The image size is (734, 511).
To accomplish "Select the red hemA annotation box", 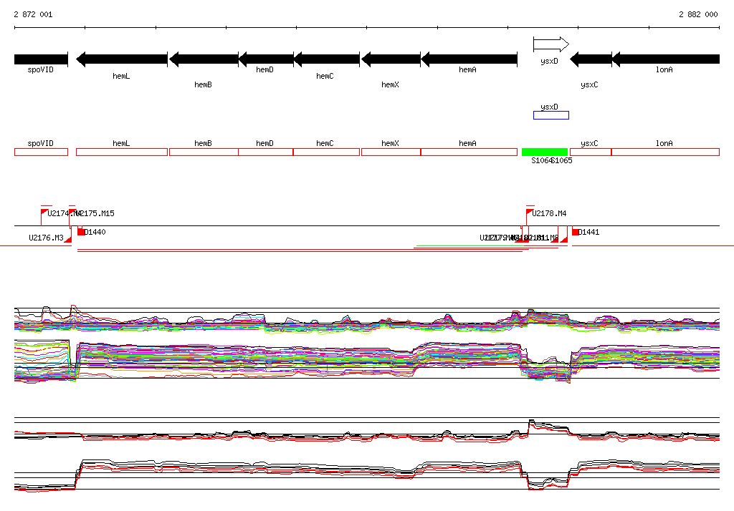I will (x=469, y=152).
